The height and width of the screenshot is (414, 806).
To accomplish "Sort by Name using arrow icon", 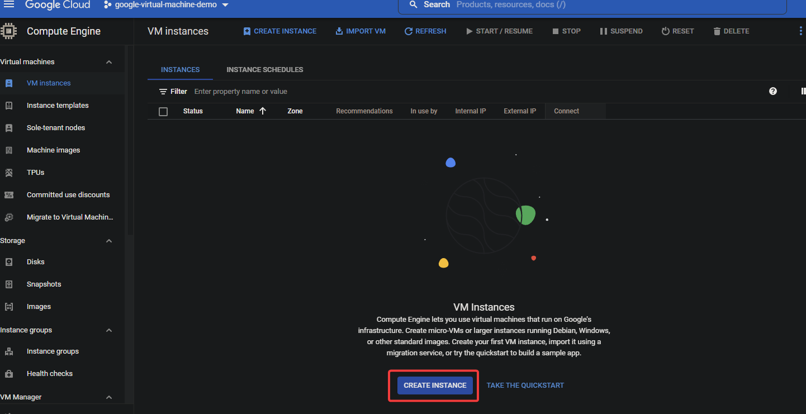I will pos(263,111).
